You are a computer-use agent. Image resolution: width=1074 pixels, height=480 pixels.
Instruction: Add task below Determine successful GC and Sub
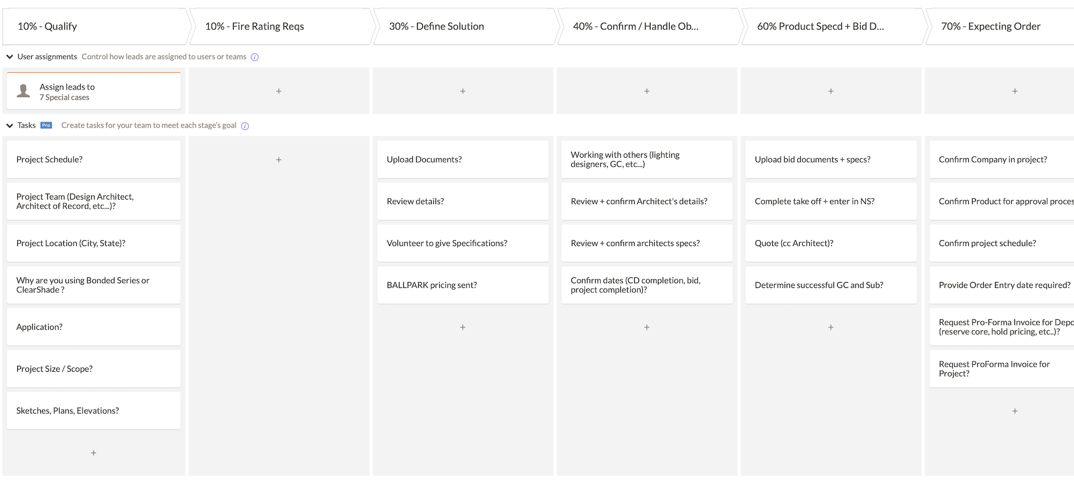(831, 327)
